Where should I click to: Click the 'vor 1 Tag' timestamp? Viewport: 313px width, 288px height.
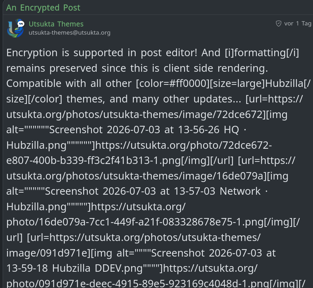pyautogui.click(x=297, y=24)
